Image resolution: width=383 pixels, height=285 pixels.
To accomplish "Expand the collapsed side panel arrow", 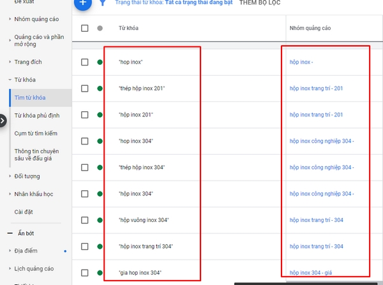I will 3,120.
